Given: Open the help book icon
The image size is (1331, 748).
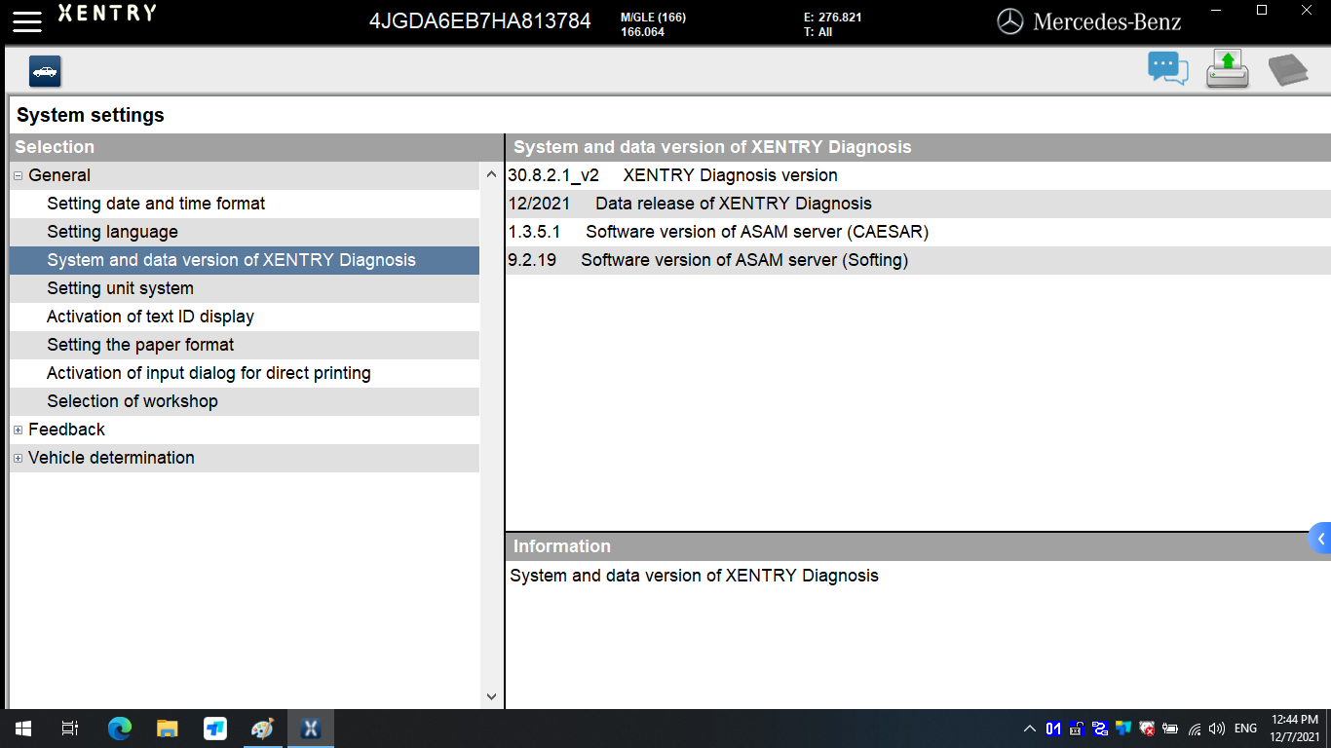Looking at the screenshot, I should point(1287,70).
